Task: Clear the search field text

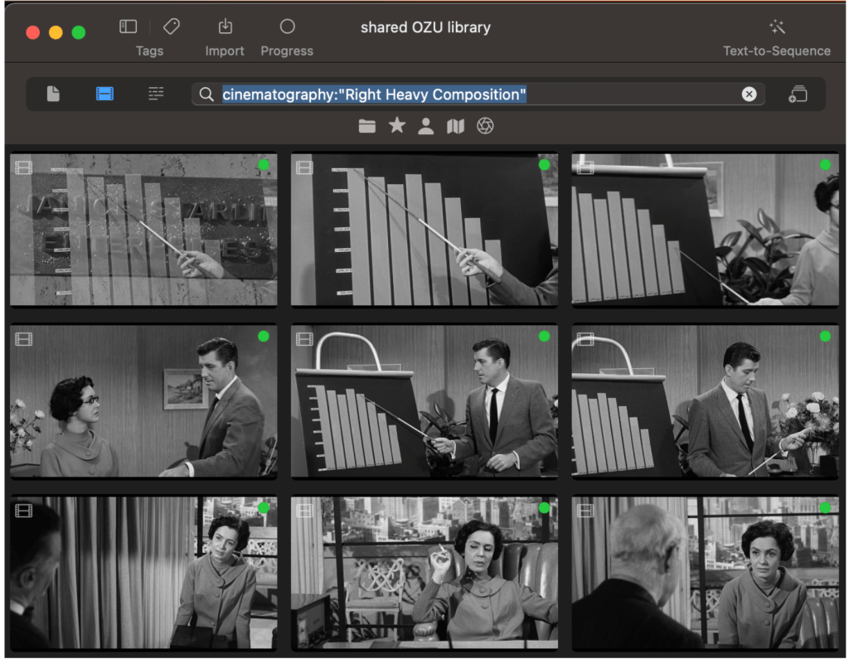Action: tap(749, 94)
